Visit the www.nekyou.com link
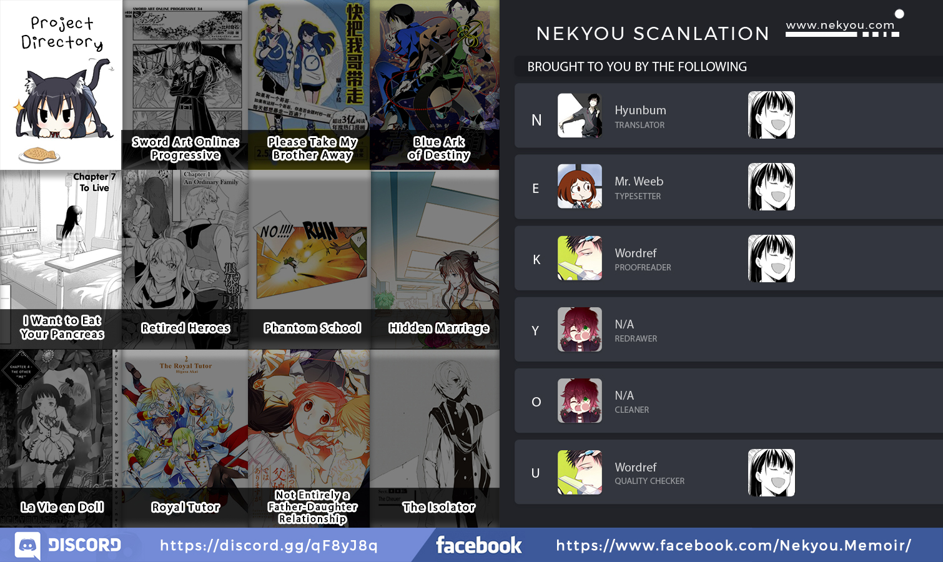This screenshot has height=562, width=943. click(840, 25)
